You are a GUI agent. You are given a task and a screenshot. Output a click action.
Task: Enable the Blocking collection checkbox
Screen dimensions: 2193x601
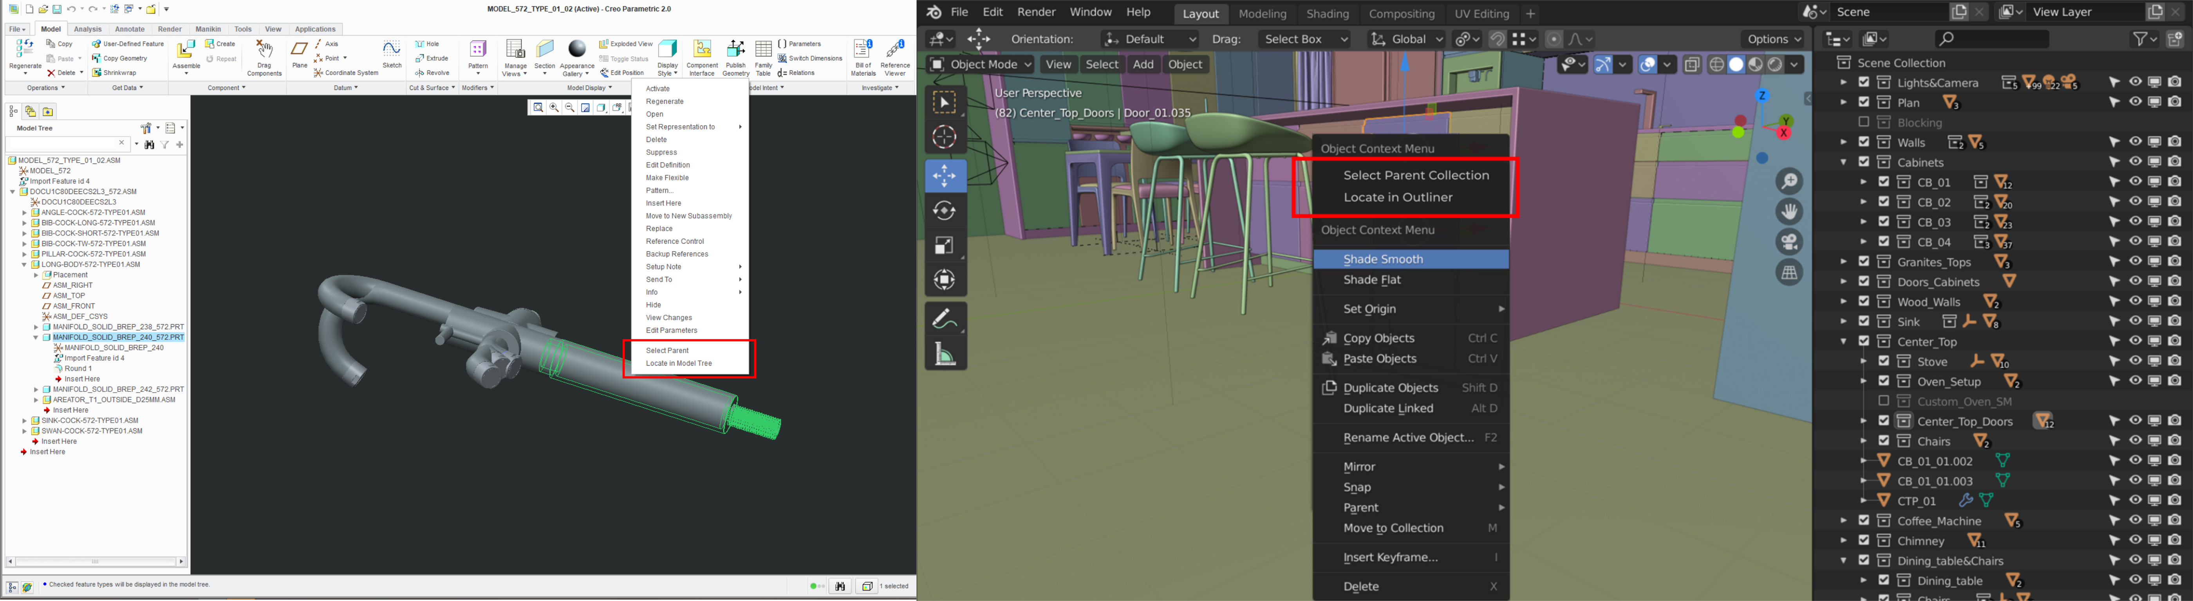1864,122
